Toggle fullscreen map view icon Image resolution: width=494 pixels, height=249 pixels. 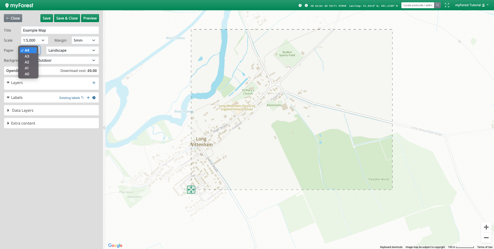pos(447,5)
